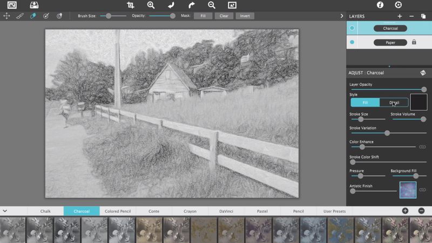Click the Artistic Finish slider

373,191
